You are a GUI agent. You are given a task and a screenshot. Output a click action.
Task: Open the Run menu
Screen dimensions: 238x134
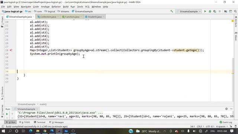tap(73, 7)
